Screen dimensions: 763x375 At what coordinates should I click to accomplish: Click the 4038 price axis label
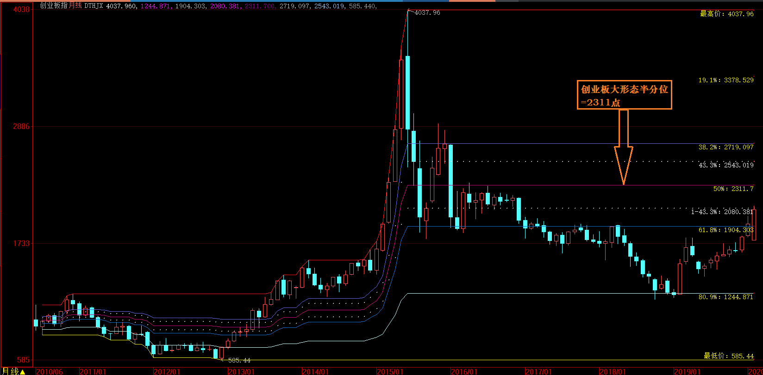click(22, 10)
